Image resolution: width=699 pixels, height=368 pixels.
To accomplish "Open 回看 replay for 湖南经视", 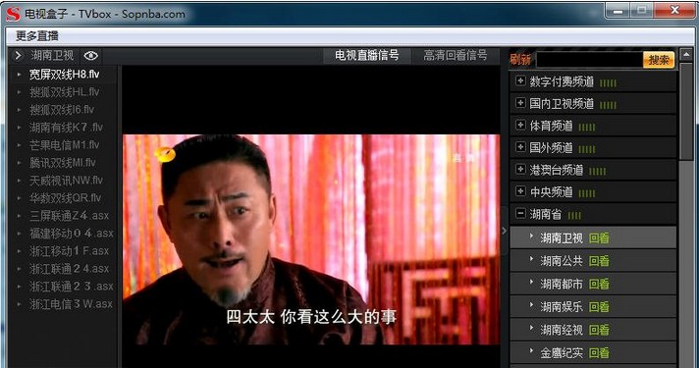I will (x=599, y=330).
